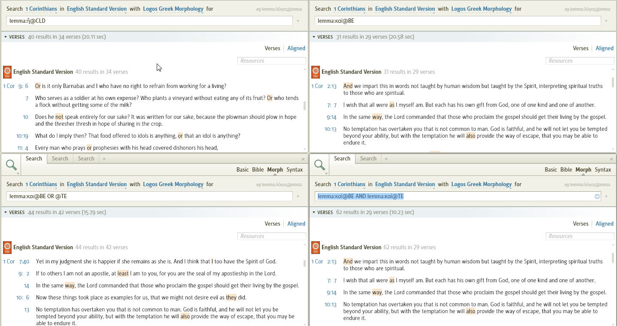Click the magnifier search icon in the bottom-right panel

coord(320,165)
